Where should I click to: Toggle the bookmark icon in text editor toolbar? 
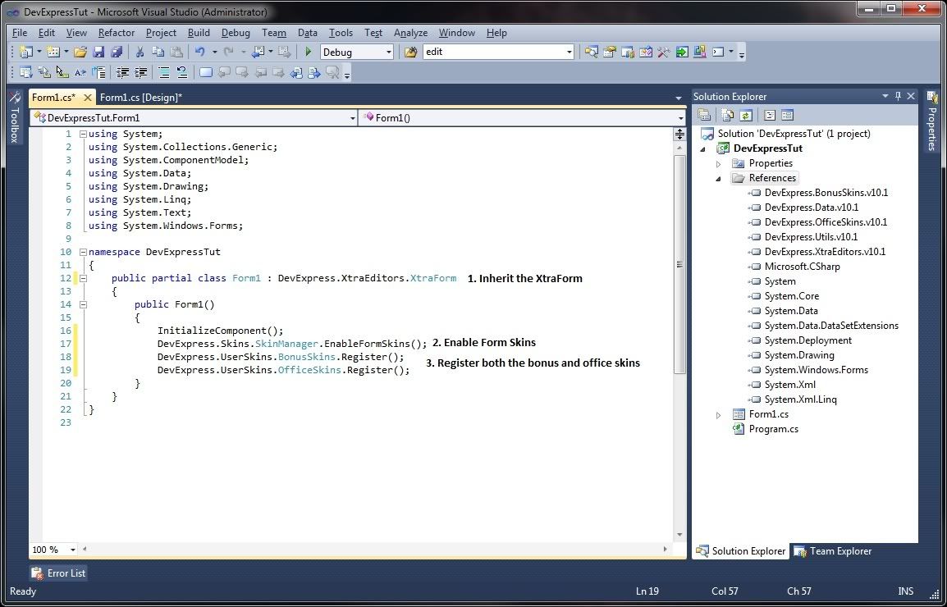[x=205, y=73]
